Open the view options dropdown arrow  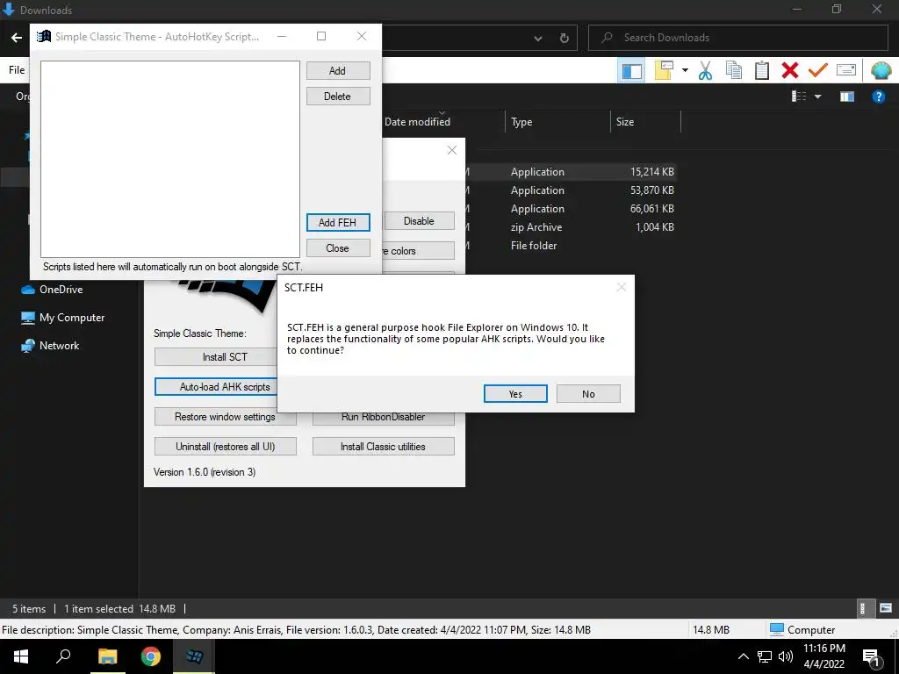818,97
